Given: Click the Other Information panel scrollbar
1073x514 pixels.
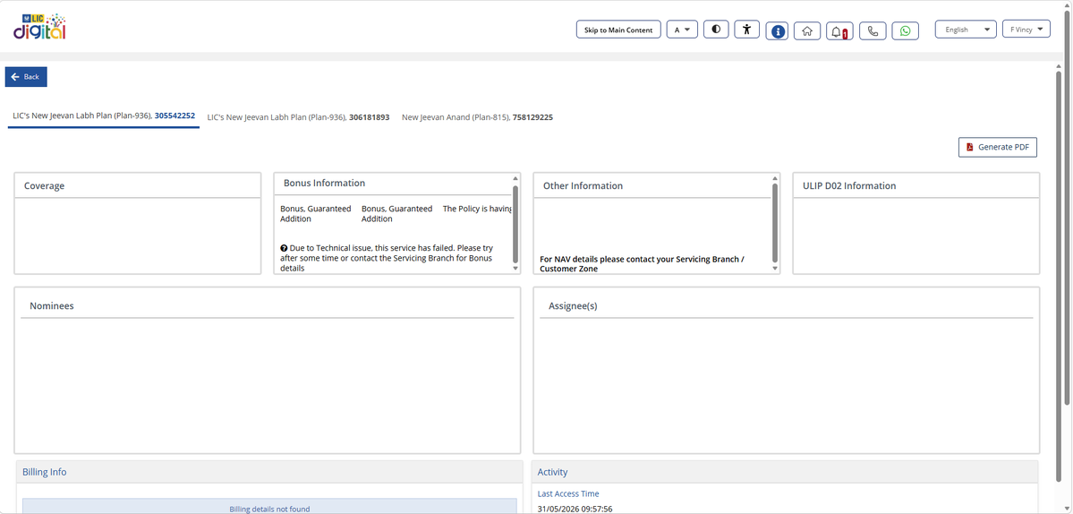Looking at the screenshot, I should tap(775, 223).
